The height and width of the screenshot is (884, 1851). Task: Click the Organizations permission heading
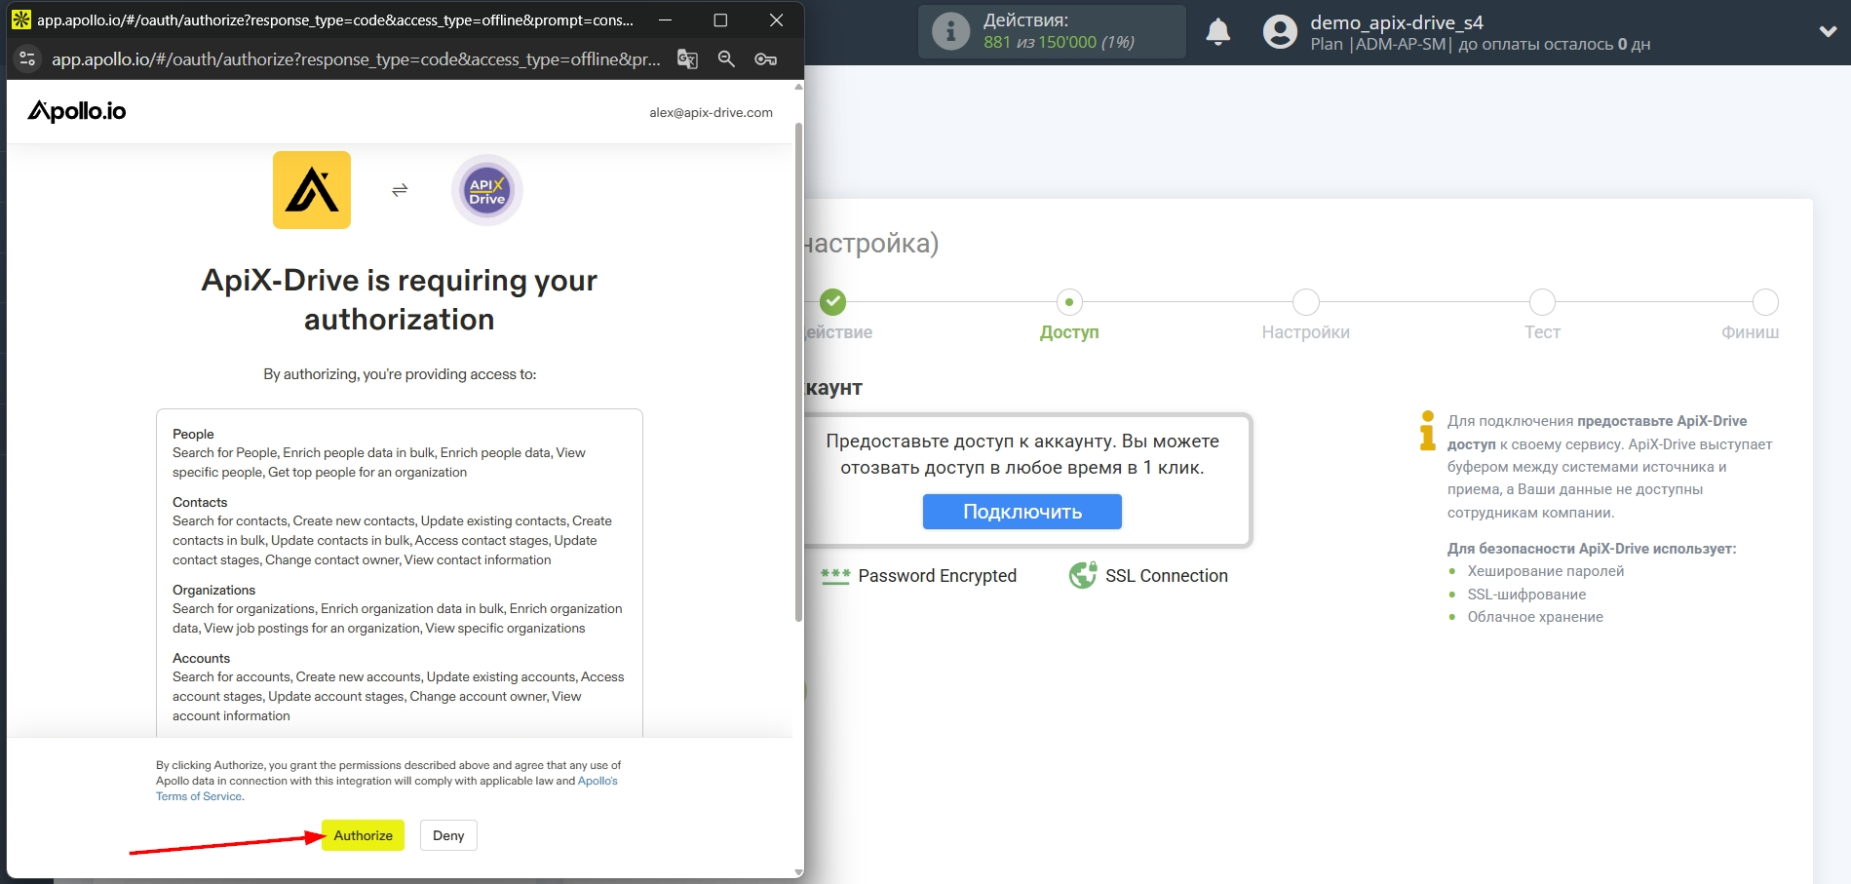213,590
